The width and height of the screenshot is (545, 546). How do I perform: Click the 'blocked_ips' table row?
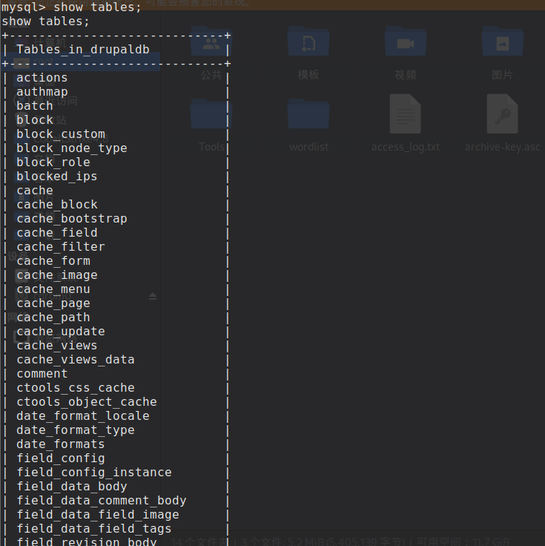(x=116, y=177)
